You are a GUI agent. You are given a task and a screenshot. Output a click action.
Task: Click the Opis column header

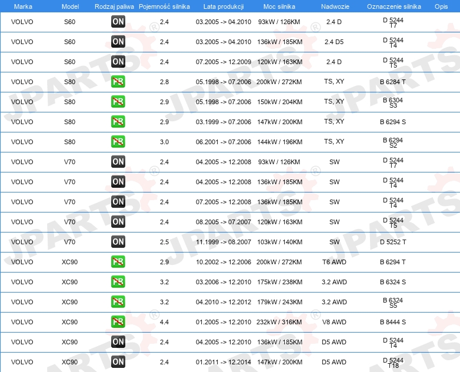441,6
